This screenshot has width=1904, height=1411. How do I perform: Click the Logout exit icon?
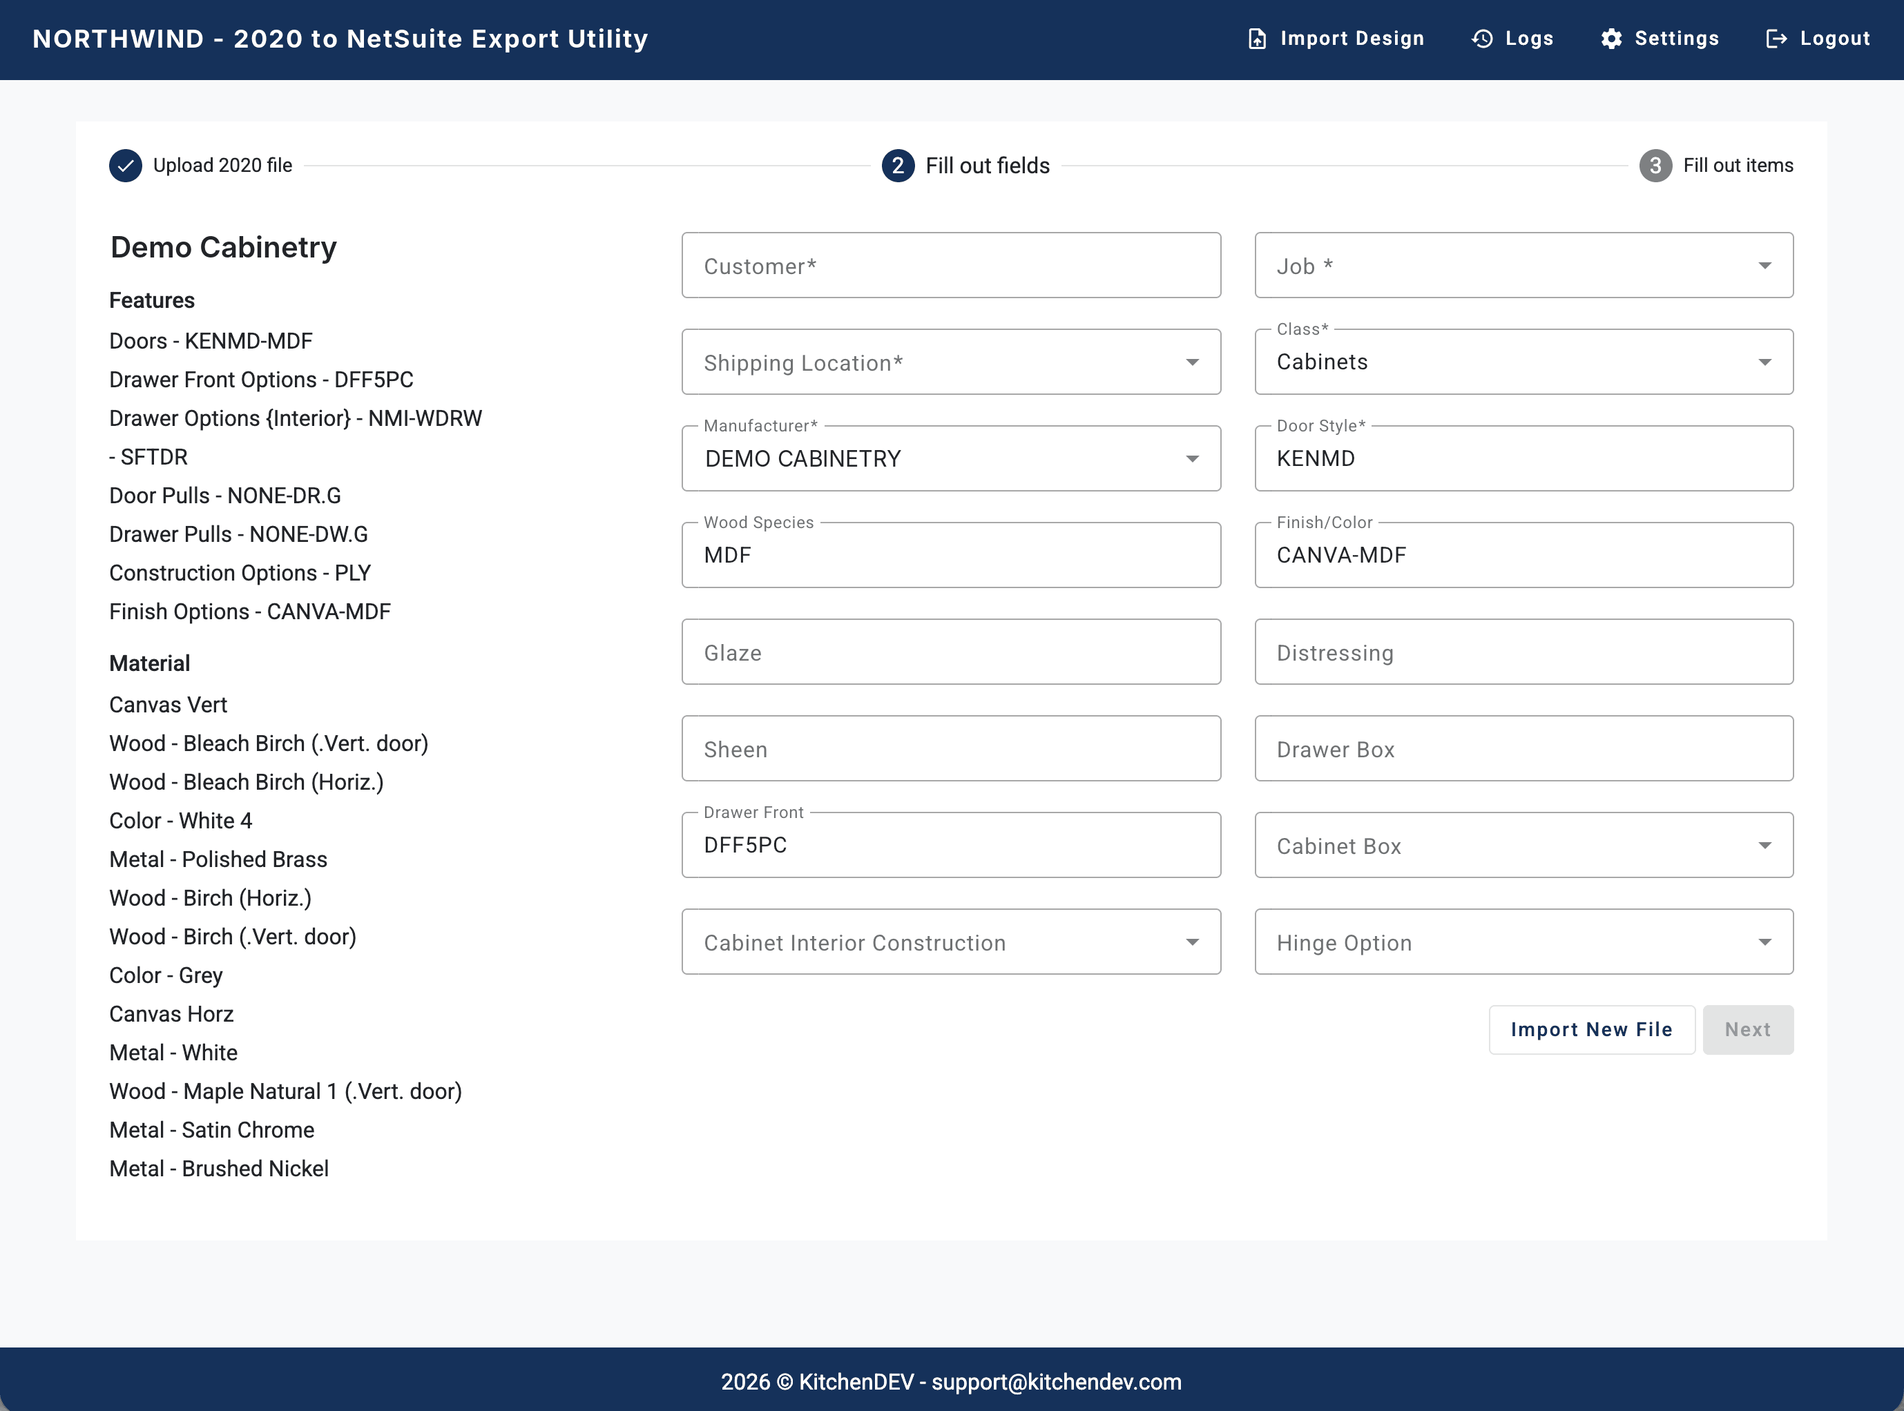point(1777,39)
